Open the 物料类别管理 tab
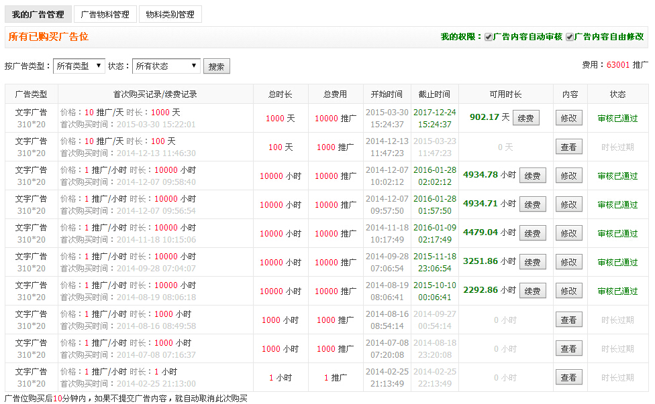The width and height of the screenshot is (655, 404). click(170, 14)
